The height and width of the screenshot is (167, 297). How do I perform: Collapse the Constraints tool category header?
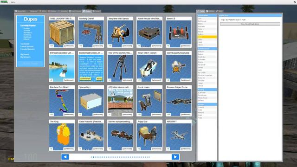click(x=207, y=15)
